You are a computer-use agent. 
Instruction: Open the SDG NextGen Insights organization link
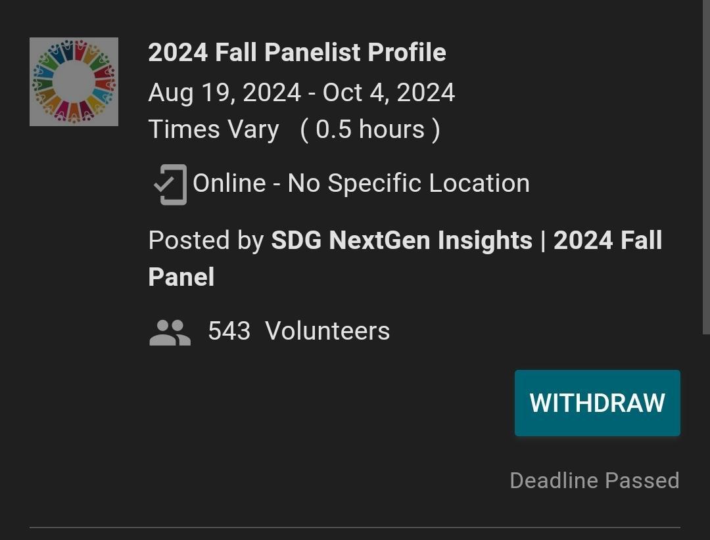(x=401, y=240)
